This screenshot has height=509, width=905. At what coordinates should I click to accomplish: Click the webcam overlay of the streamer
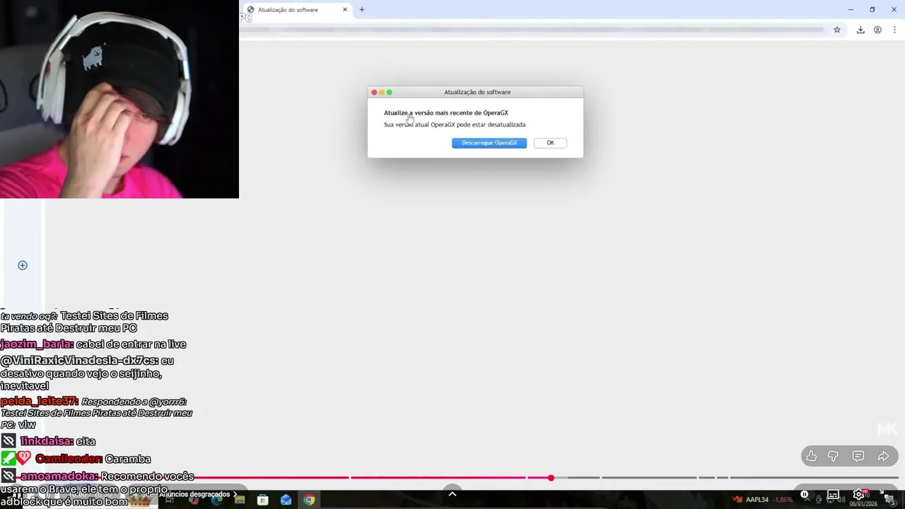click(119, 99)
